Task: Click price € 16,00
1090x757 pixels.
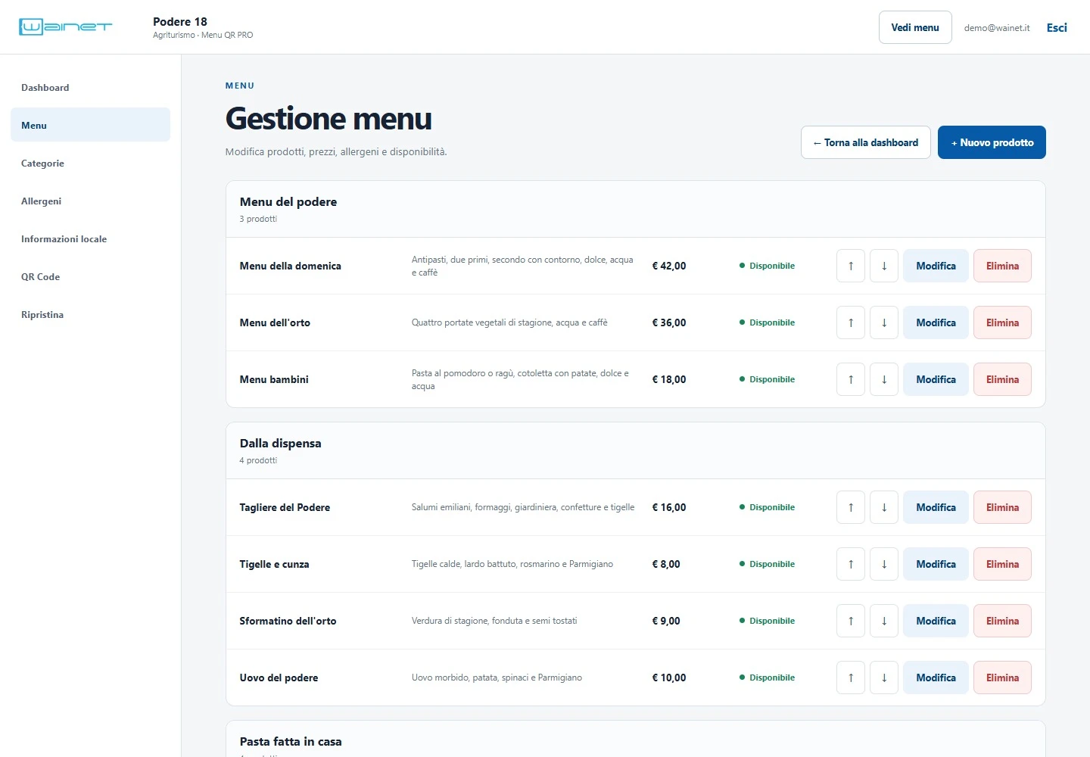Action: (x=669, y=507)
